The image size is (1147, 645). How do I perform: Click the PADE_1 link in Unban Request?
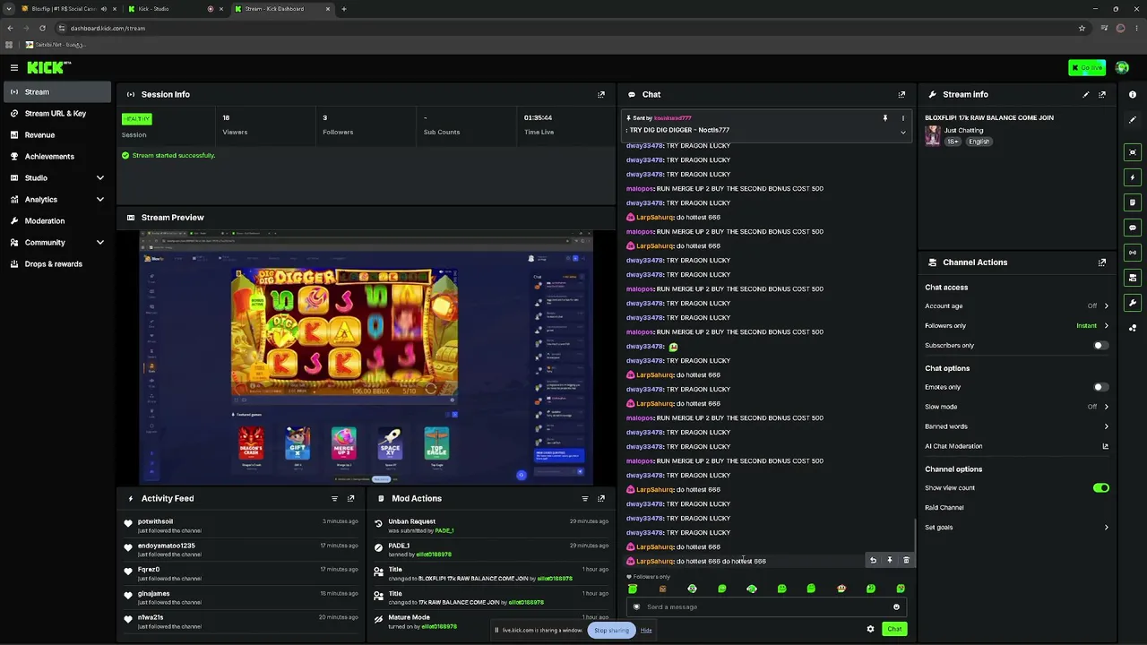444,530
